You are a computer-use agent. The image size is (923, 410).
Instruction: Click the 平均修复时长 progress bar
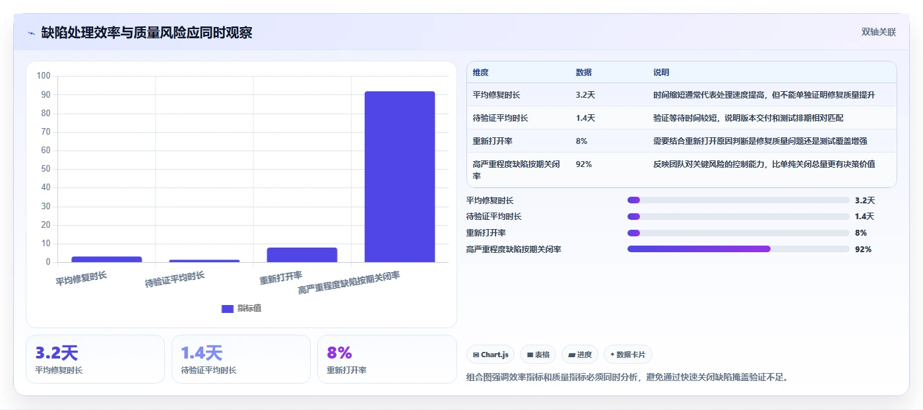click(x=738, y=200)
